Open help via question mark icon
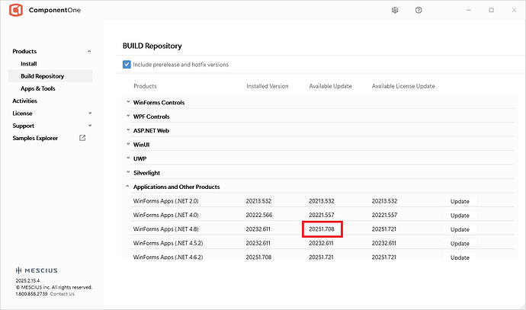Image resolution: width=526 pixels, height=310 pixels. click(419, 10)
